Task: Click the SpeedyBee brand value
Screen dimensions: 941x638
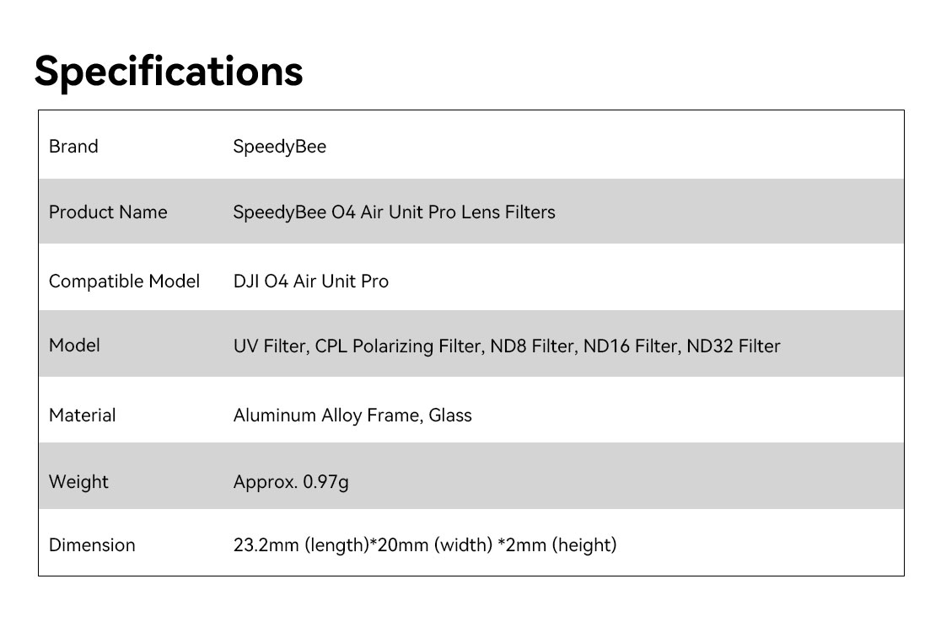Action: [279, 147]
